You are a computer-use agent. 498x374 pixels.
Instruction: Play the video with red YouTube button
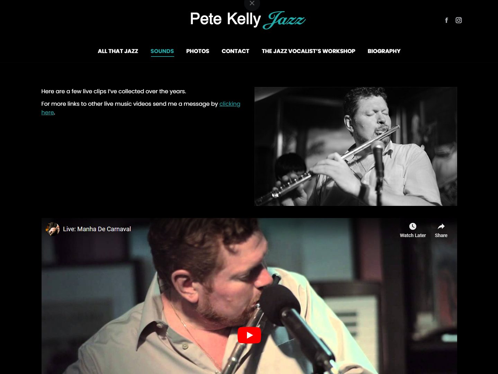(249, 335)
